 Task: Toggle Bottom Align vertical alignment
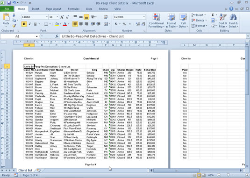[86, 17]
